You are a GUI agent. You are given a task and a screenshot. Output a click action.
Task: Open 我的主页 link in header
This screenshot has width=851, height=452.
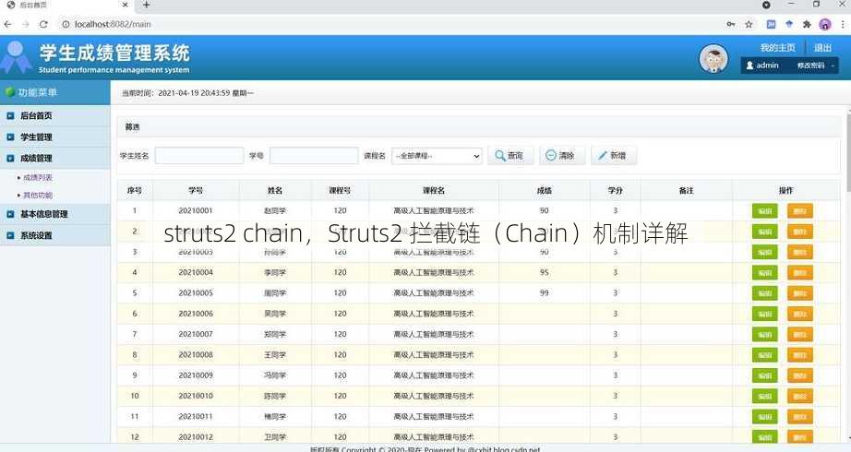(777, 48)
